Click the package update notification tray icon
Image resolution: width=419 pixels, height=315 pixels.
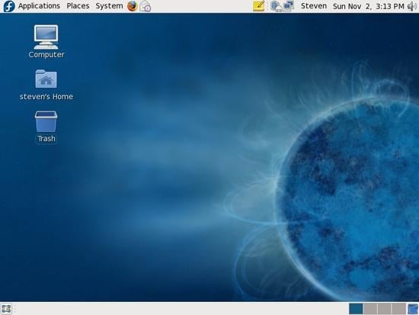pyautogui.click(x=276, y=6)
